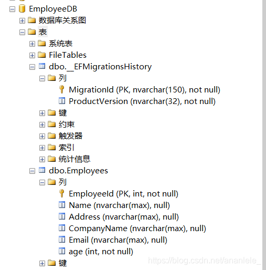Click the 统计信息 folder icon

[x=52, y=159]
